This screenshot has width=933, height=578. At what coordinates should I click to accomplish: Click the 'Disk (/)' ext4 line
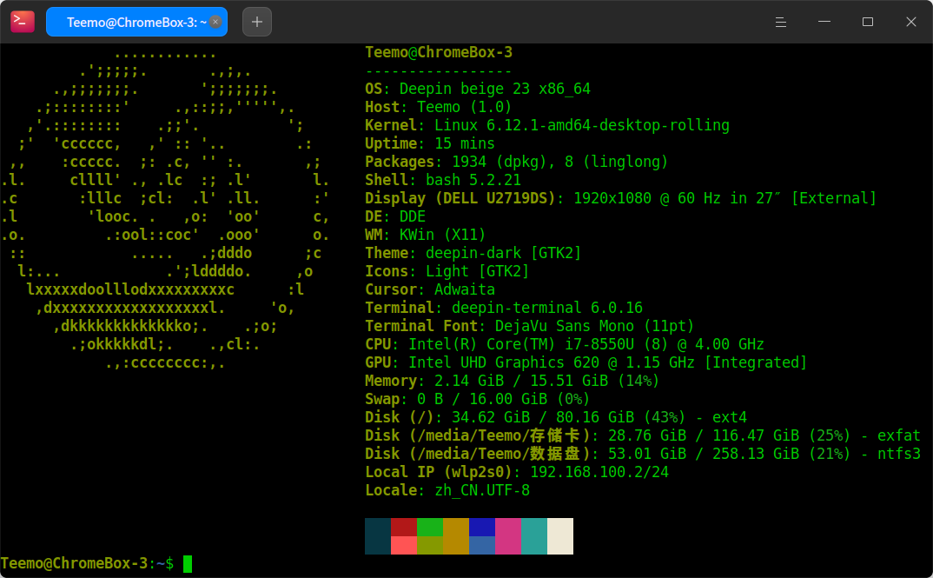pyautogui.click(x=556, y=417)
